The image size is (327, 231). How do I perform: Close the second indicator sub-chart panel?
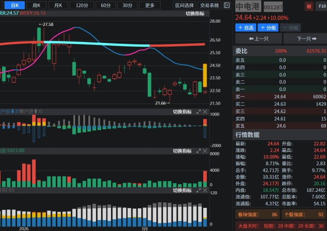pos(205,112)
